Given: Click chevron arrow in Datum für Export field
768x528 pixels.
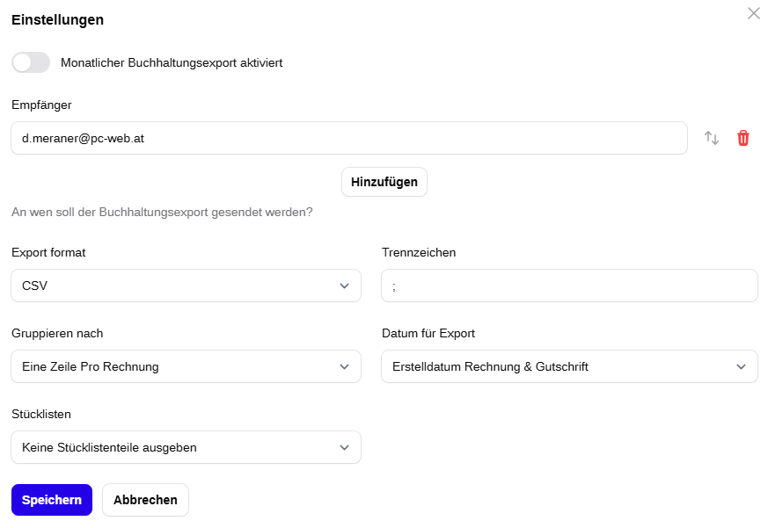Looking at the screenshot, I should point(741,366).
